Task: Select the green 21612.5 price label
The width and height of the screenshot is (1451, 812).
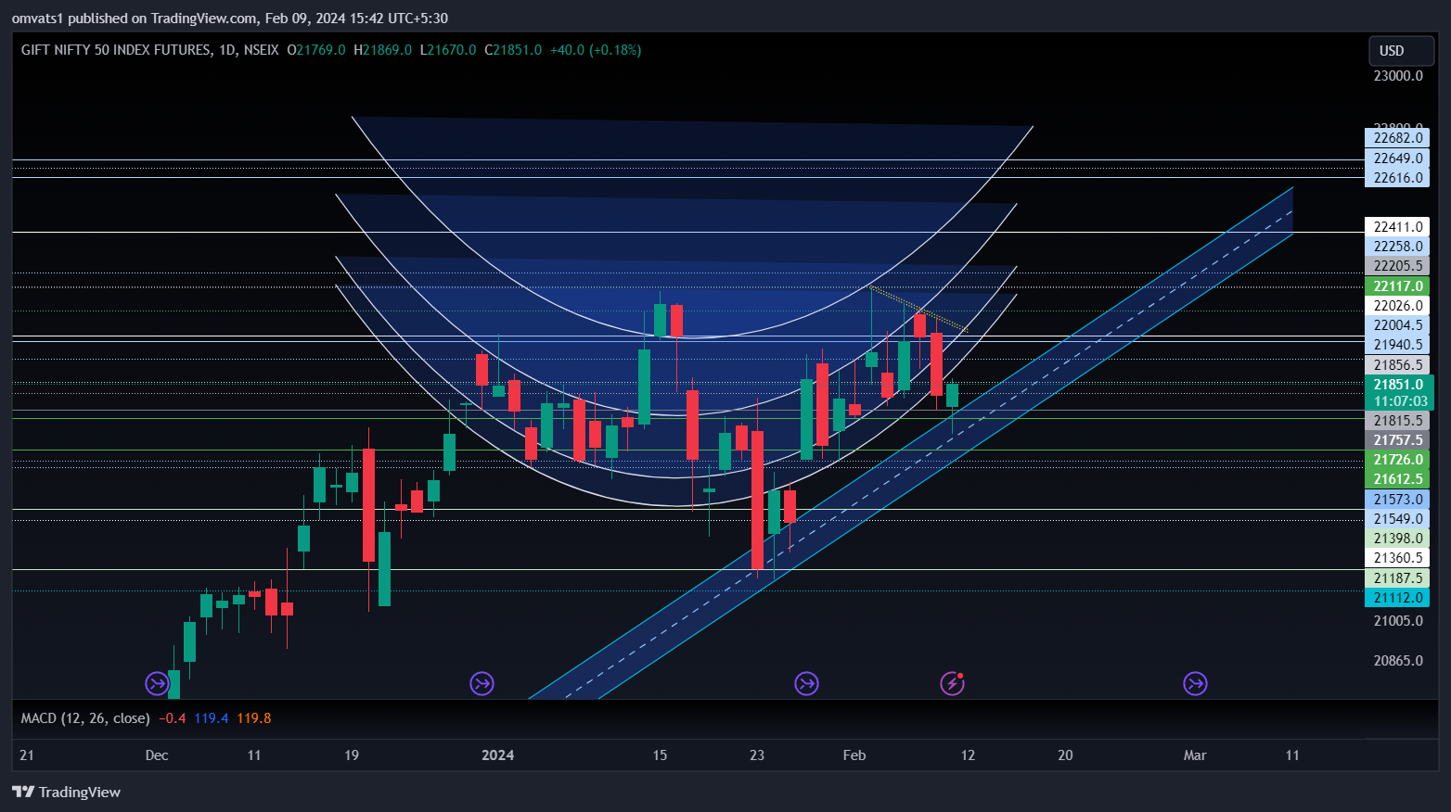Action: tap(1397, 479)
